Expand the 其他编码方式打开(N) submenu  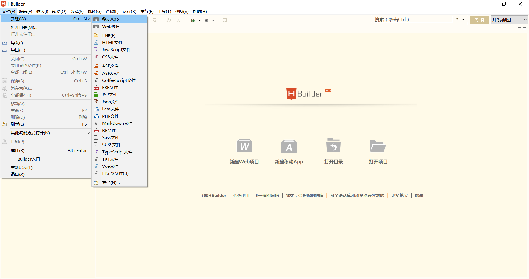[x=46, y=133]
